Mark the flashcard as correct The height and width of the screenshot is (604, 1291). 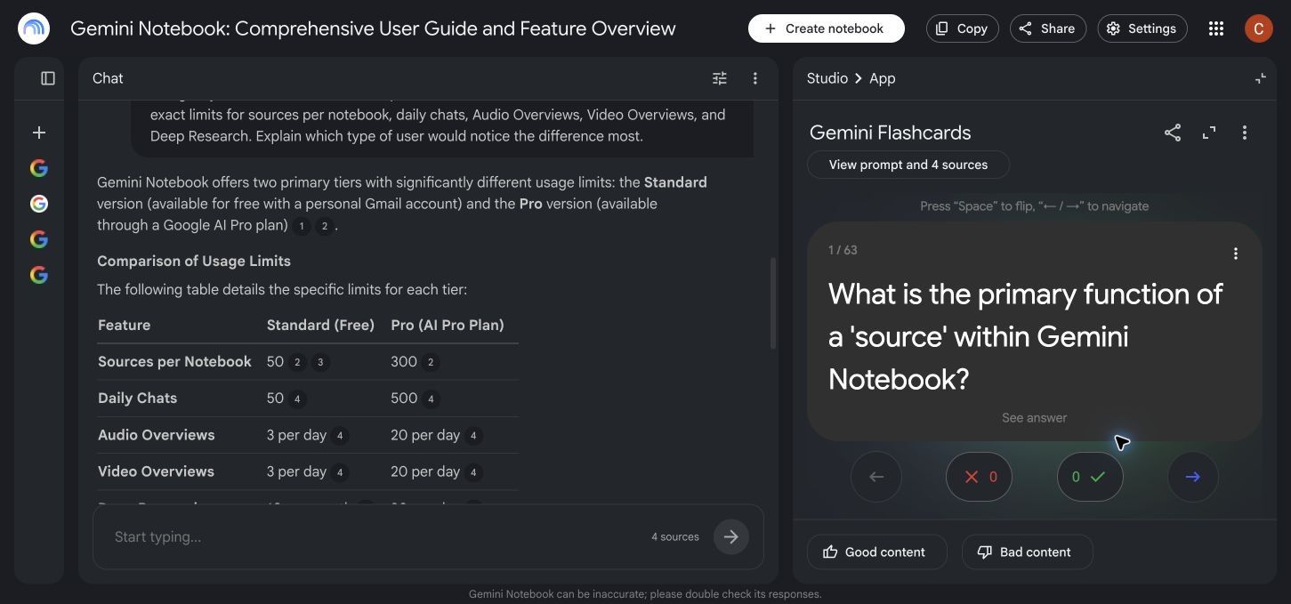pyautogui.click(x=1090, y=477)
